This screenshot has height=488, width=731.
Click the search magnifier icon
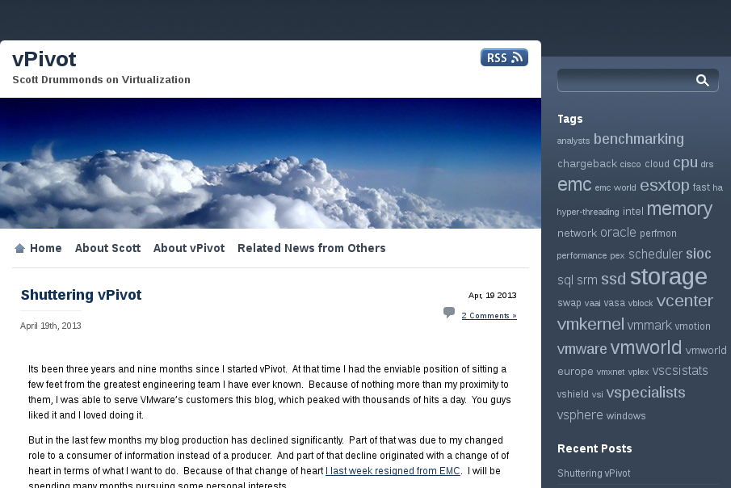(x=702, y=81)
